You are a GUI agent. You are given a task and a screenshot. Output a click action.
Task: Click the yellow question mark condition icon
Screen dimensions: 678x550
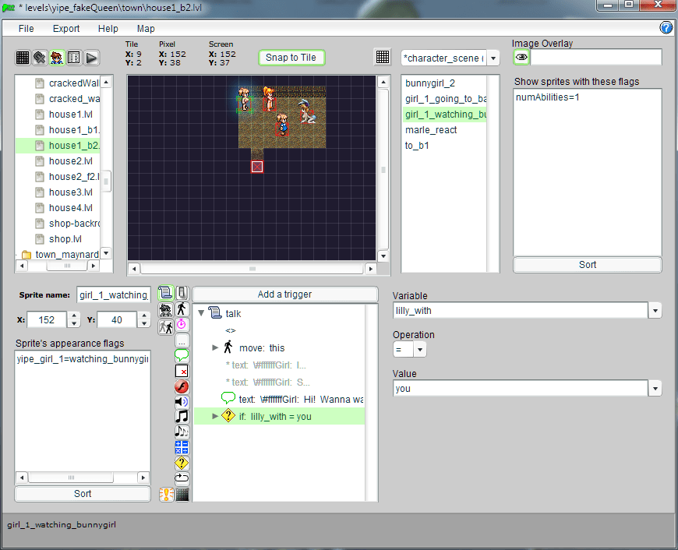182,463
